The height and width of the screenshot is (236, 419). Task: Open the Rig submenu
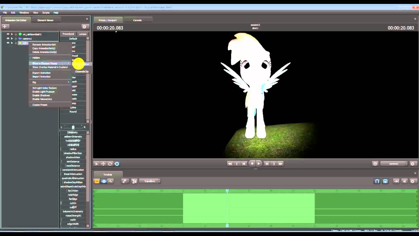click(x=50, y=82)
